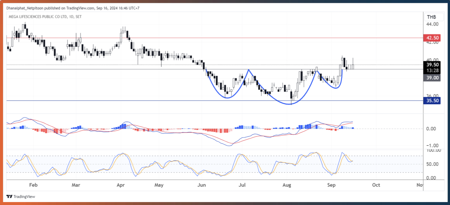This screenshot has height=205, width=450.
Task: Click the 42.50 red price label
Action: 432,38
